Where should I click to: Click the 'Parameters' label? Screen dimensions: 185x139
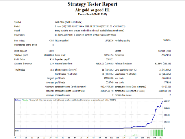click(x=19, y=35)
